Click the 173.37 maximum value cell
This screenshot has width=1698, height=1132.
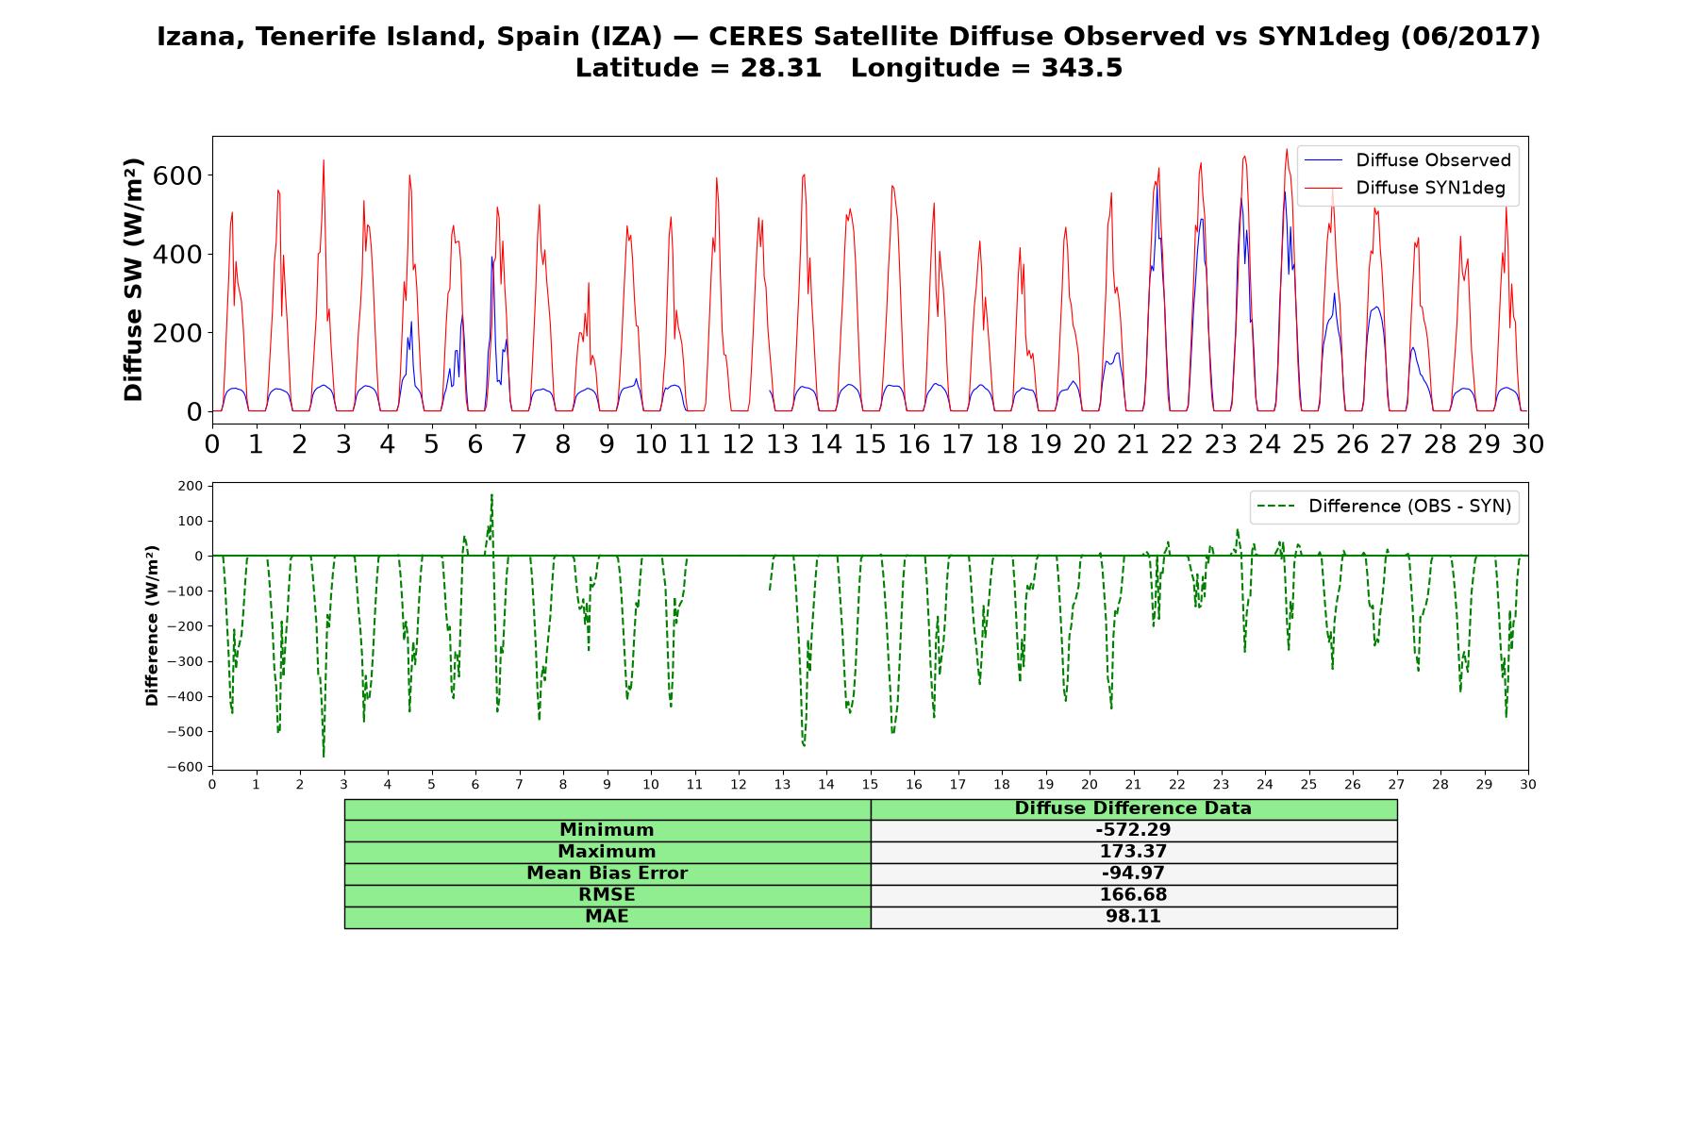(x=1133, y=852)
